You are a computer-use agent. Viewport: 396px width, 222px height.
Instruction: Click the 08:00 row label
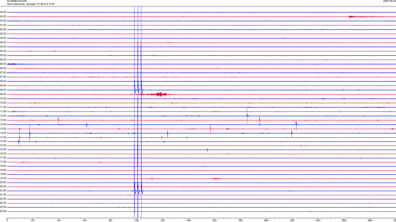(3, 81)
